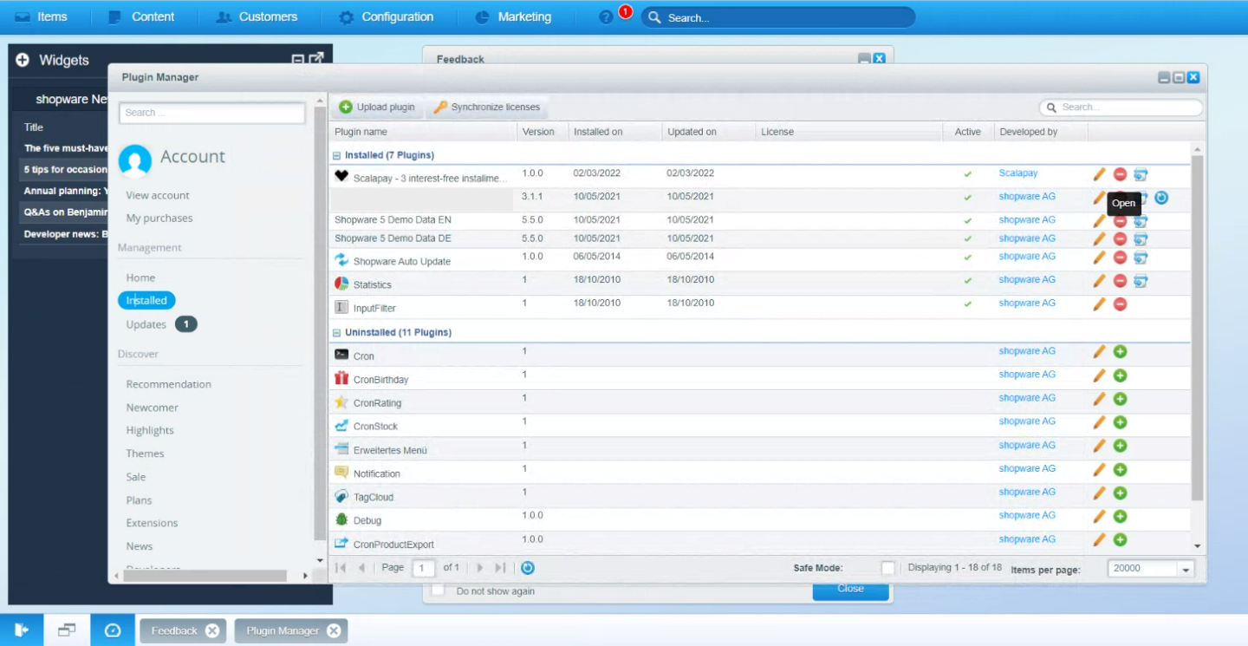Click the widgets gauge icon in bottom taskbar
This screenshot has height=646, width=1248.
(113, 630)
